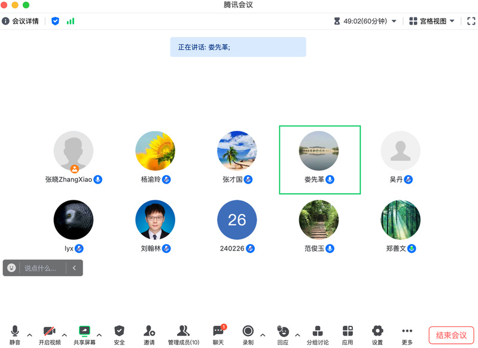This screenshot has height=348, width=478.
Task: Open the share screen tool
Action: pos(84,331)
